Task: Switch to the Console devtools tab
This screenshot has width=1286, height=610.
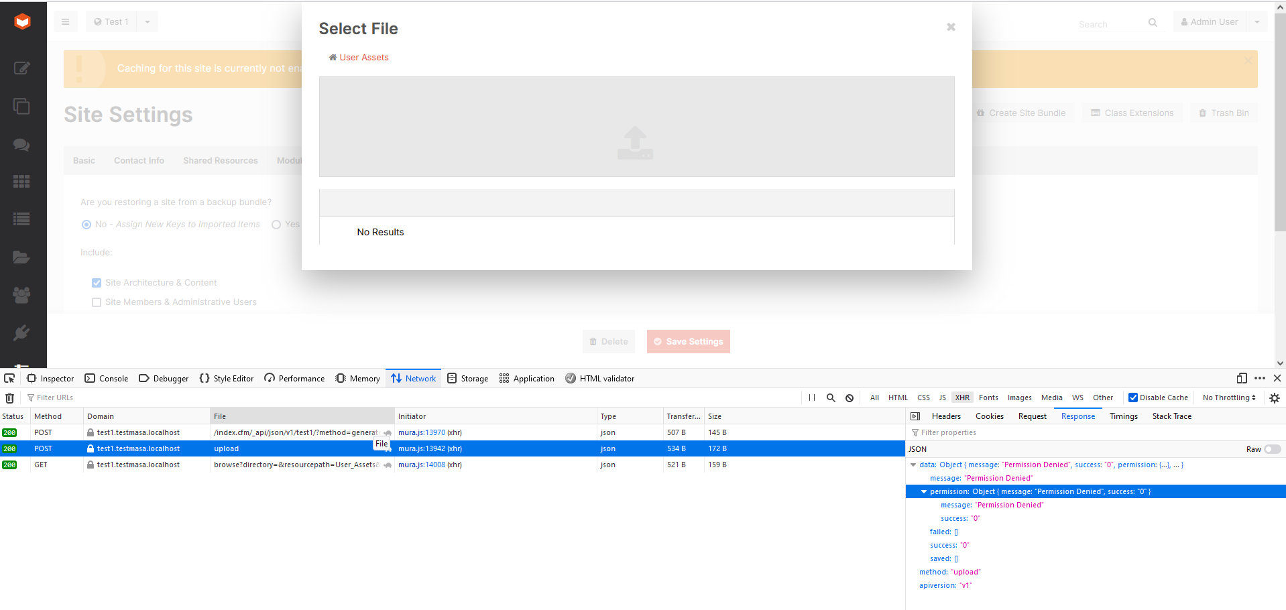Action: (x=107, y=379)
